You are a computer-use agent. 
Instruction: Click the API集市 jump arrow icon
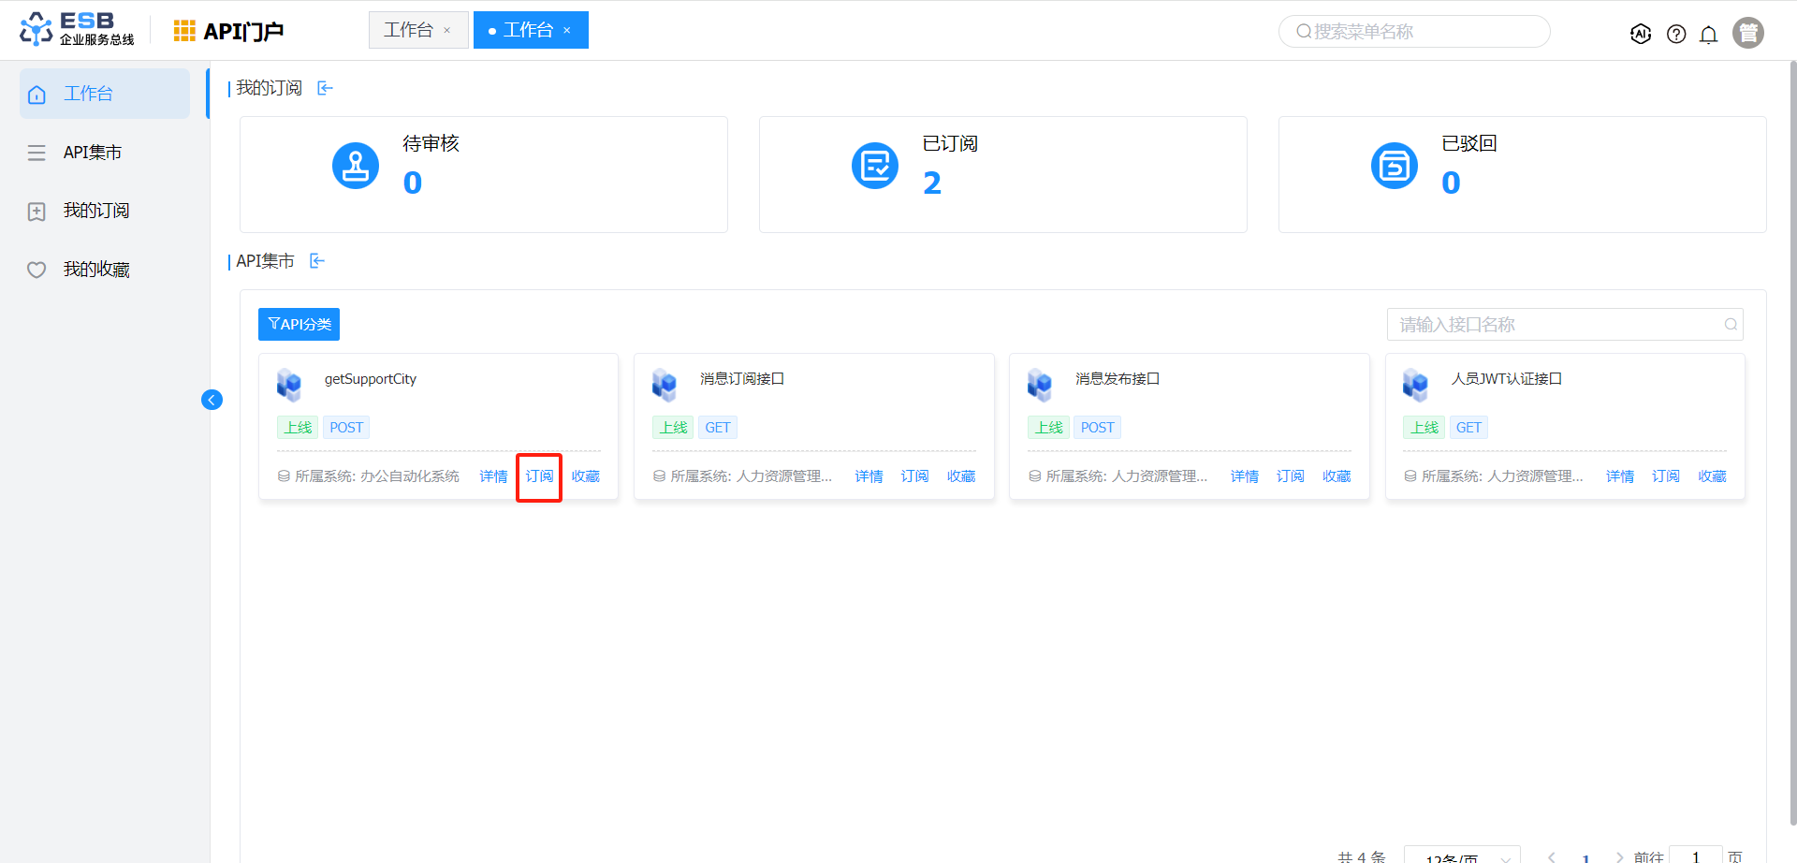pyautogui.click(x=317, y=261)
